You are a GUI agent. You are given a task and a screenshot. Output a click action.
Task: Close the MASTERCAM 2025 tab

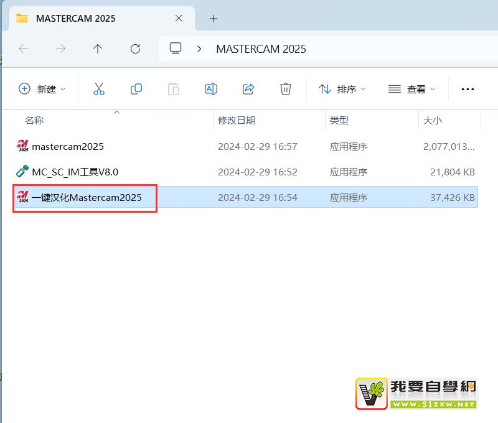tap(179, 18)
